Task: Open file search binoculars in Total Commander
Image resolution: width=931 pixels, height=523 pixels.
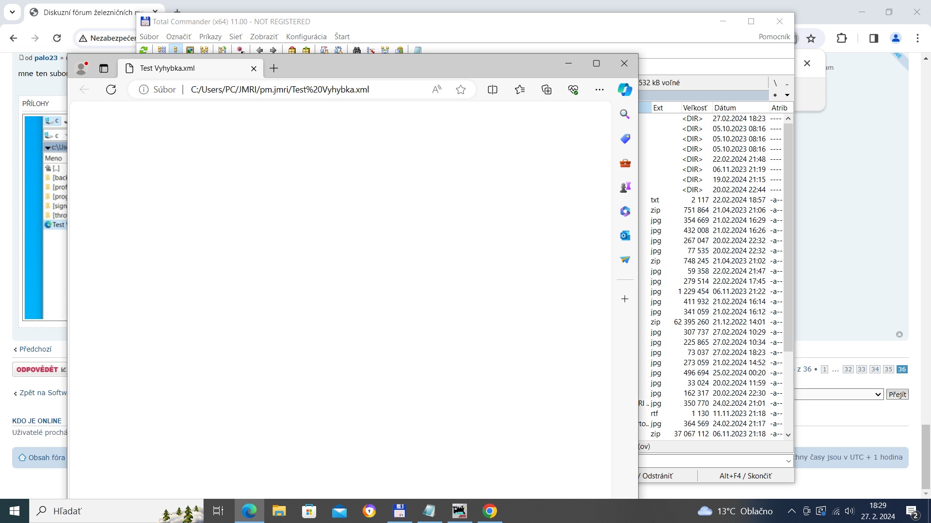Action: [x=357, y=50]
